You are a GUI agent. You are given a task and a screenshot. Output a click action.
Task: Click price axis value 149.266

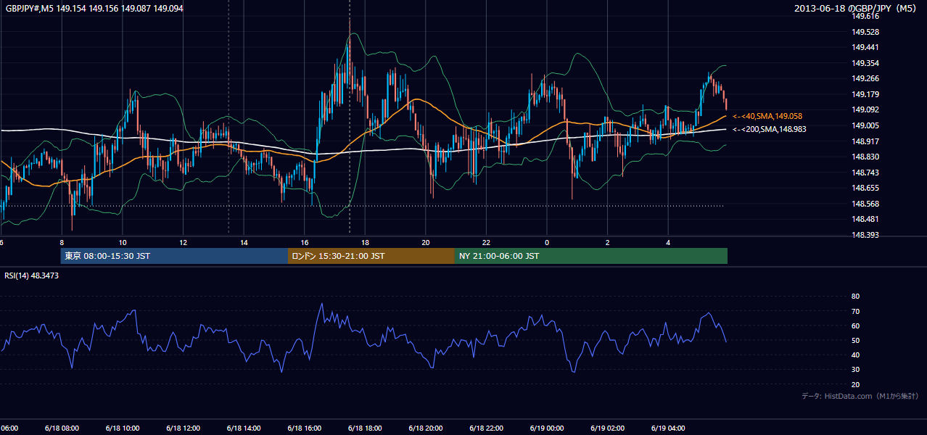[865, 79]
